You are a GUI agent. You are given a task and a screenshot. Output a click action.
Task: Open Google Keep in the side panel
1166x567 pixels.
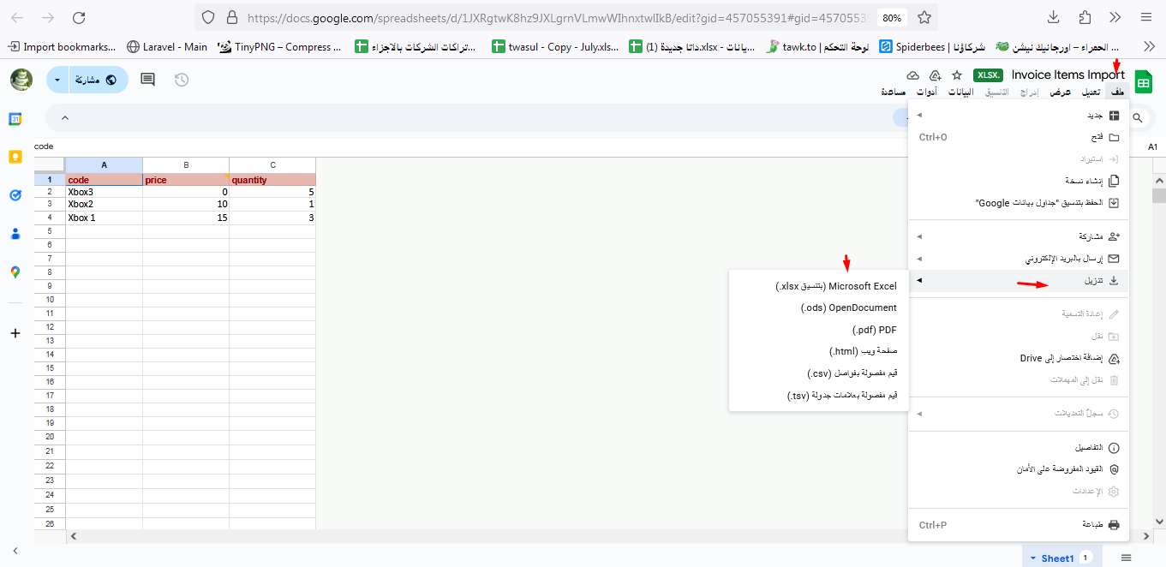pos(15,157)
